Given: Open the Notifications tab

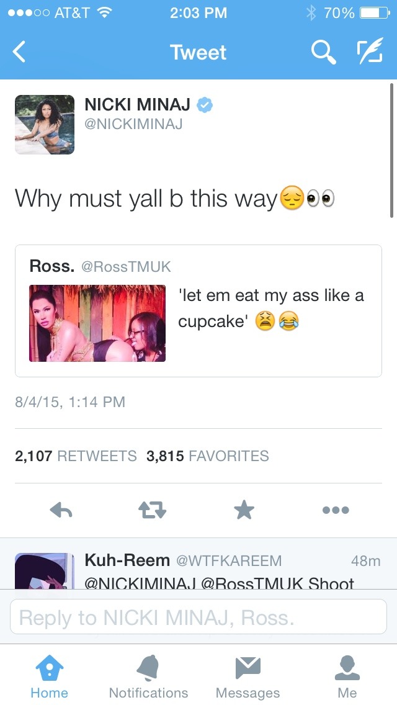Looking at the screenshot, I should pos(148,676).
